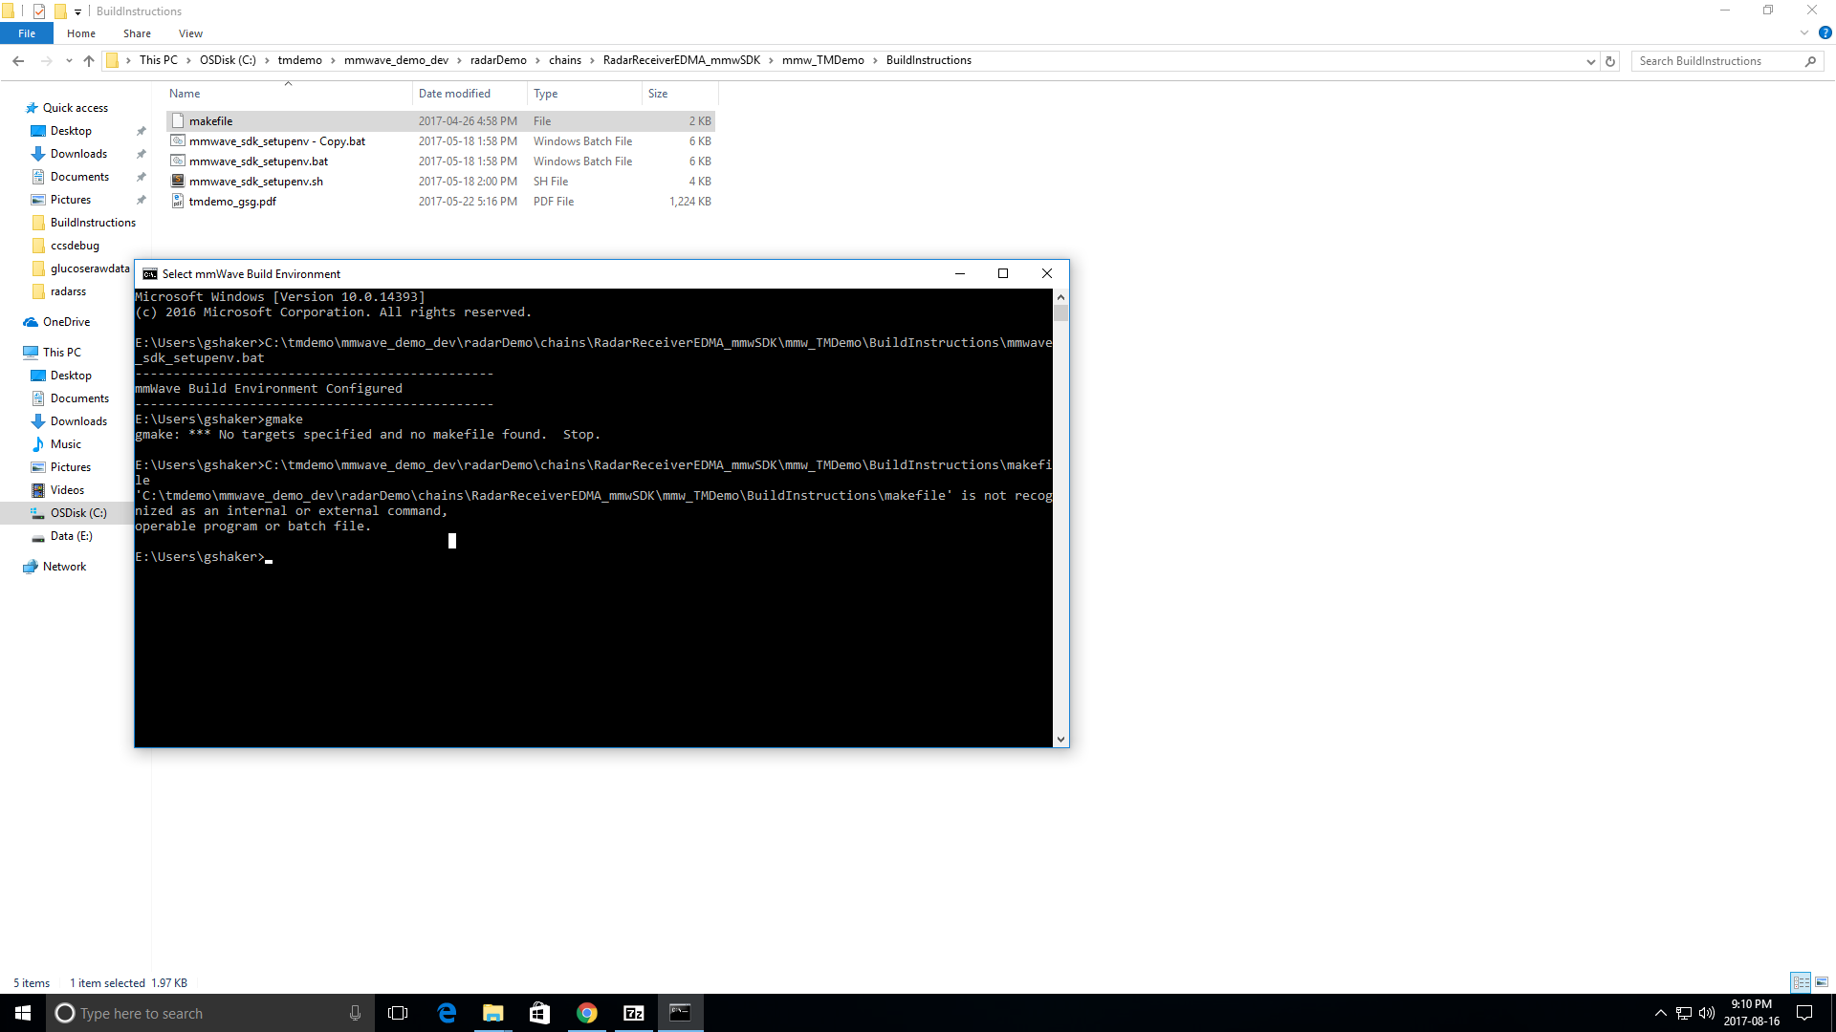
Task: Select 'mmwave_sdk_setupenv - Copy.bat' file
Action: (277, 141)
